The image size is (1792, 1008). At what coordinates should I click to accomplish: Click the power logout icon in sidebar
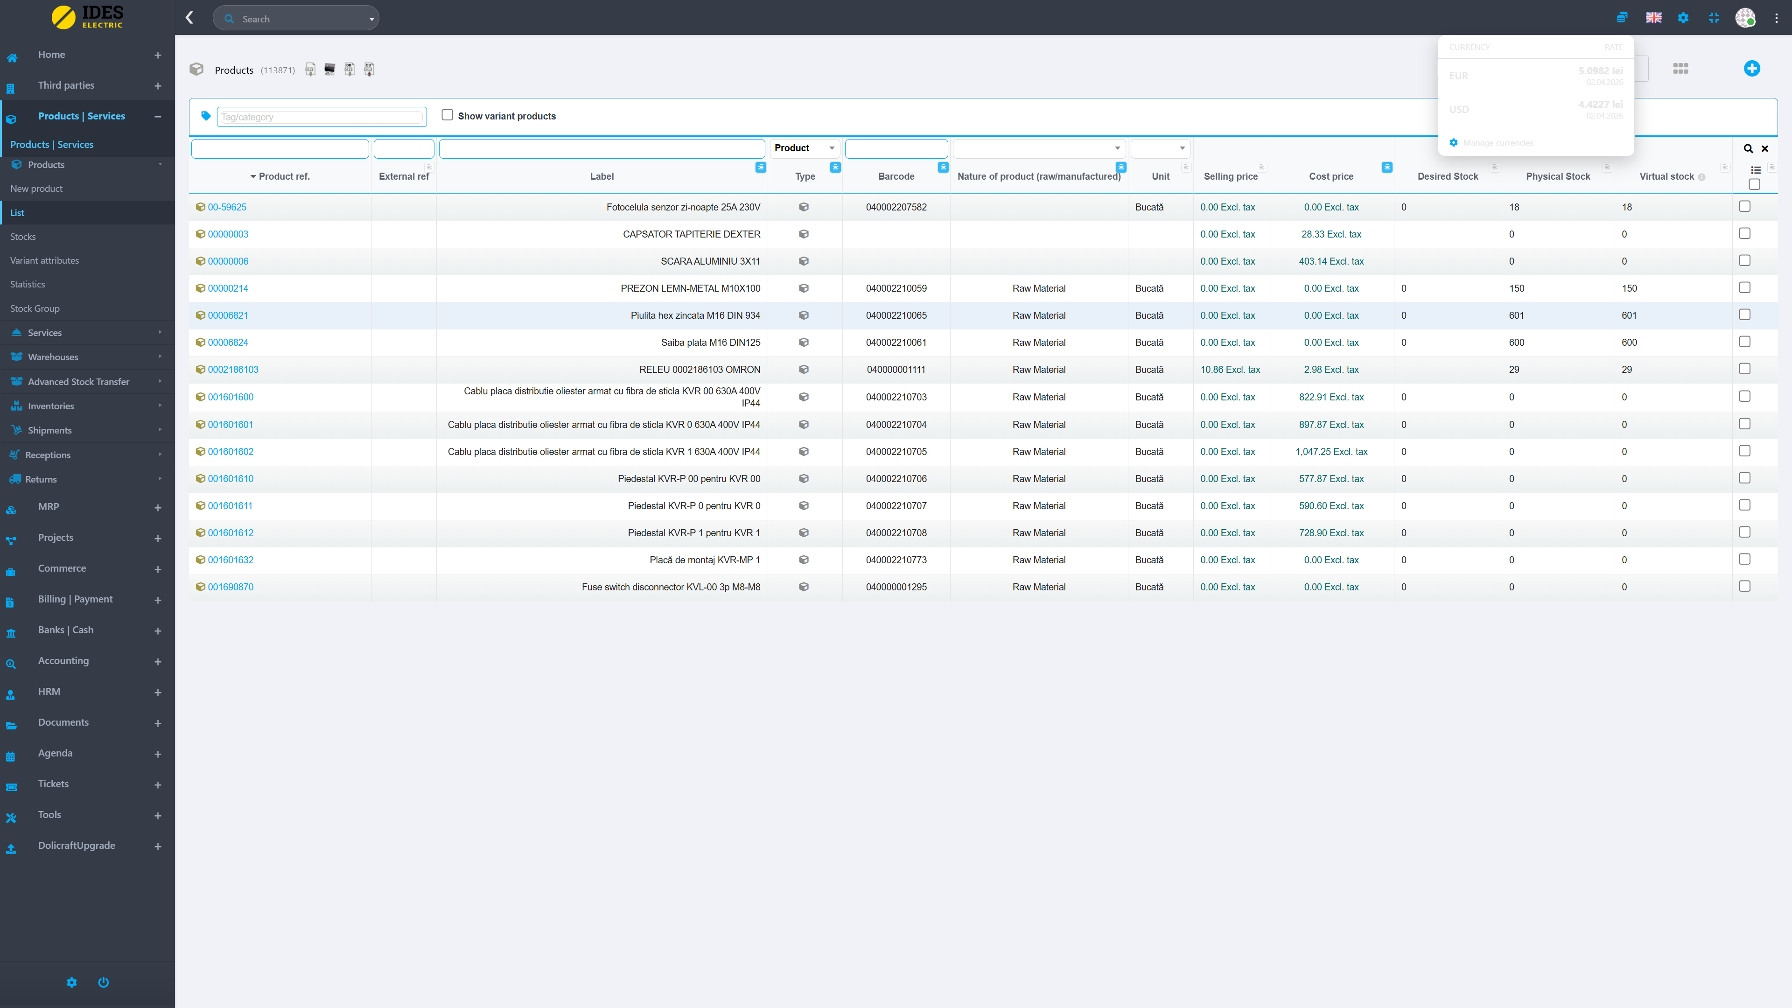(104, 981)
